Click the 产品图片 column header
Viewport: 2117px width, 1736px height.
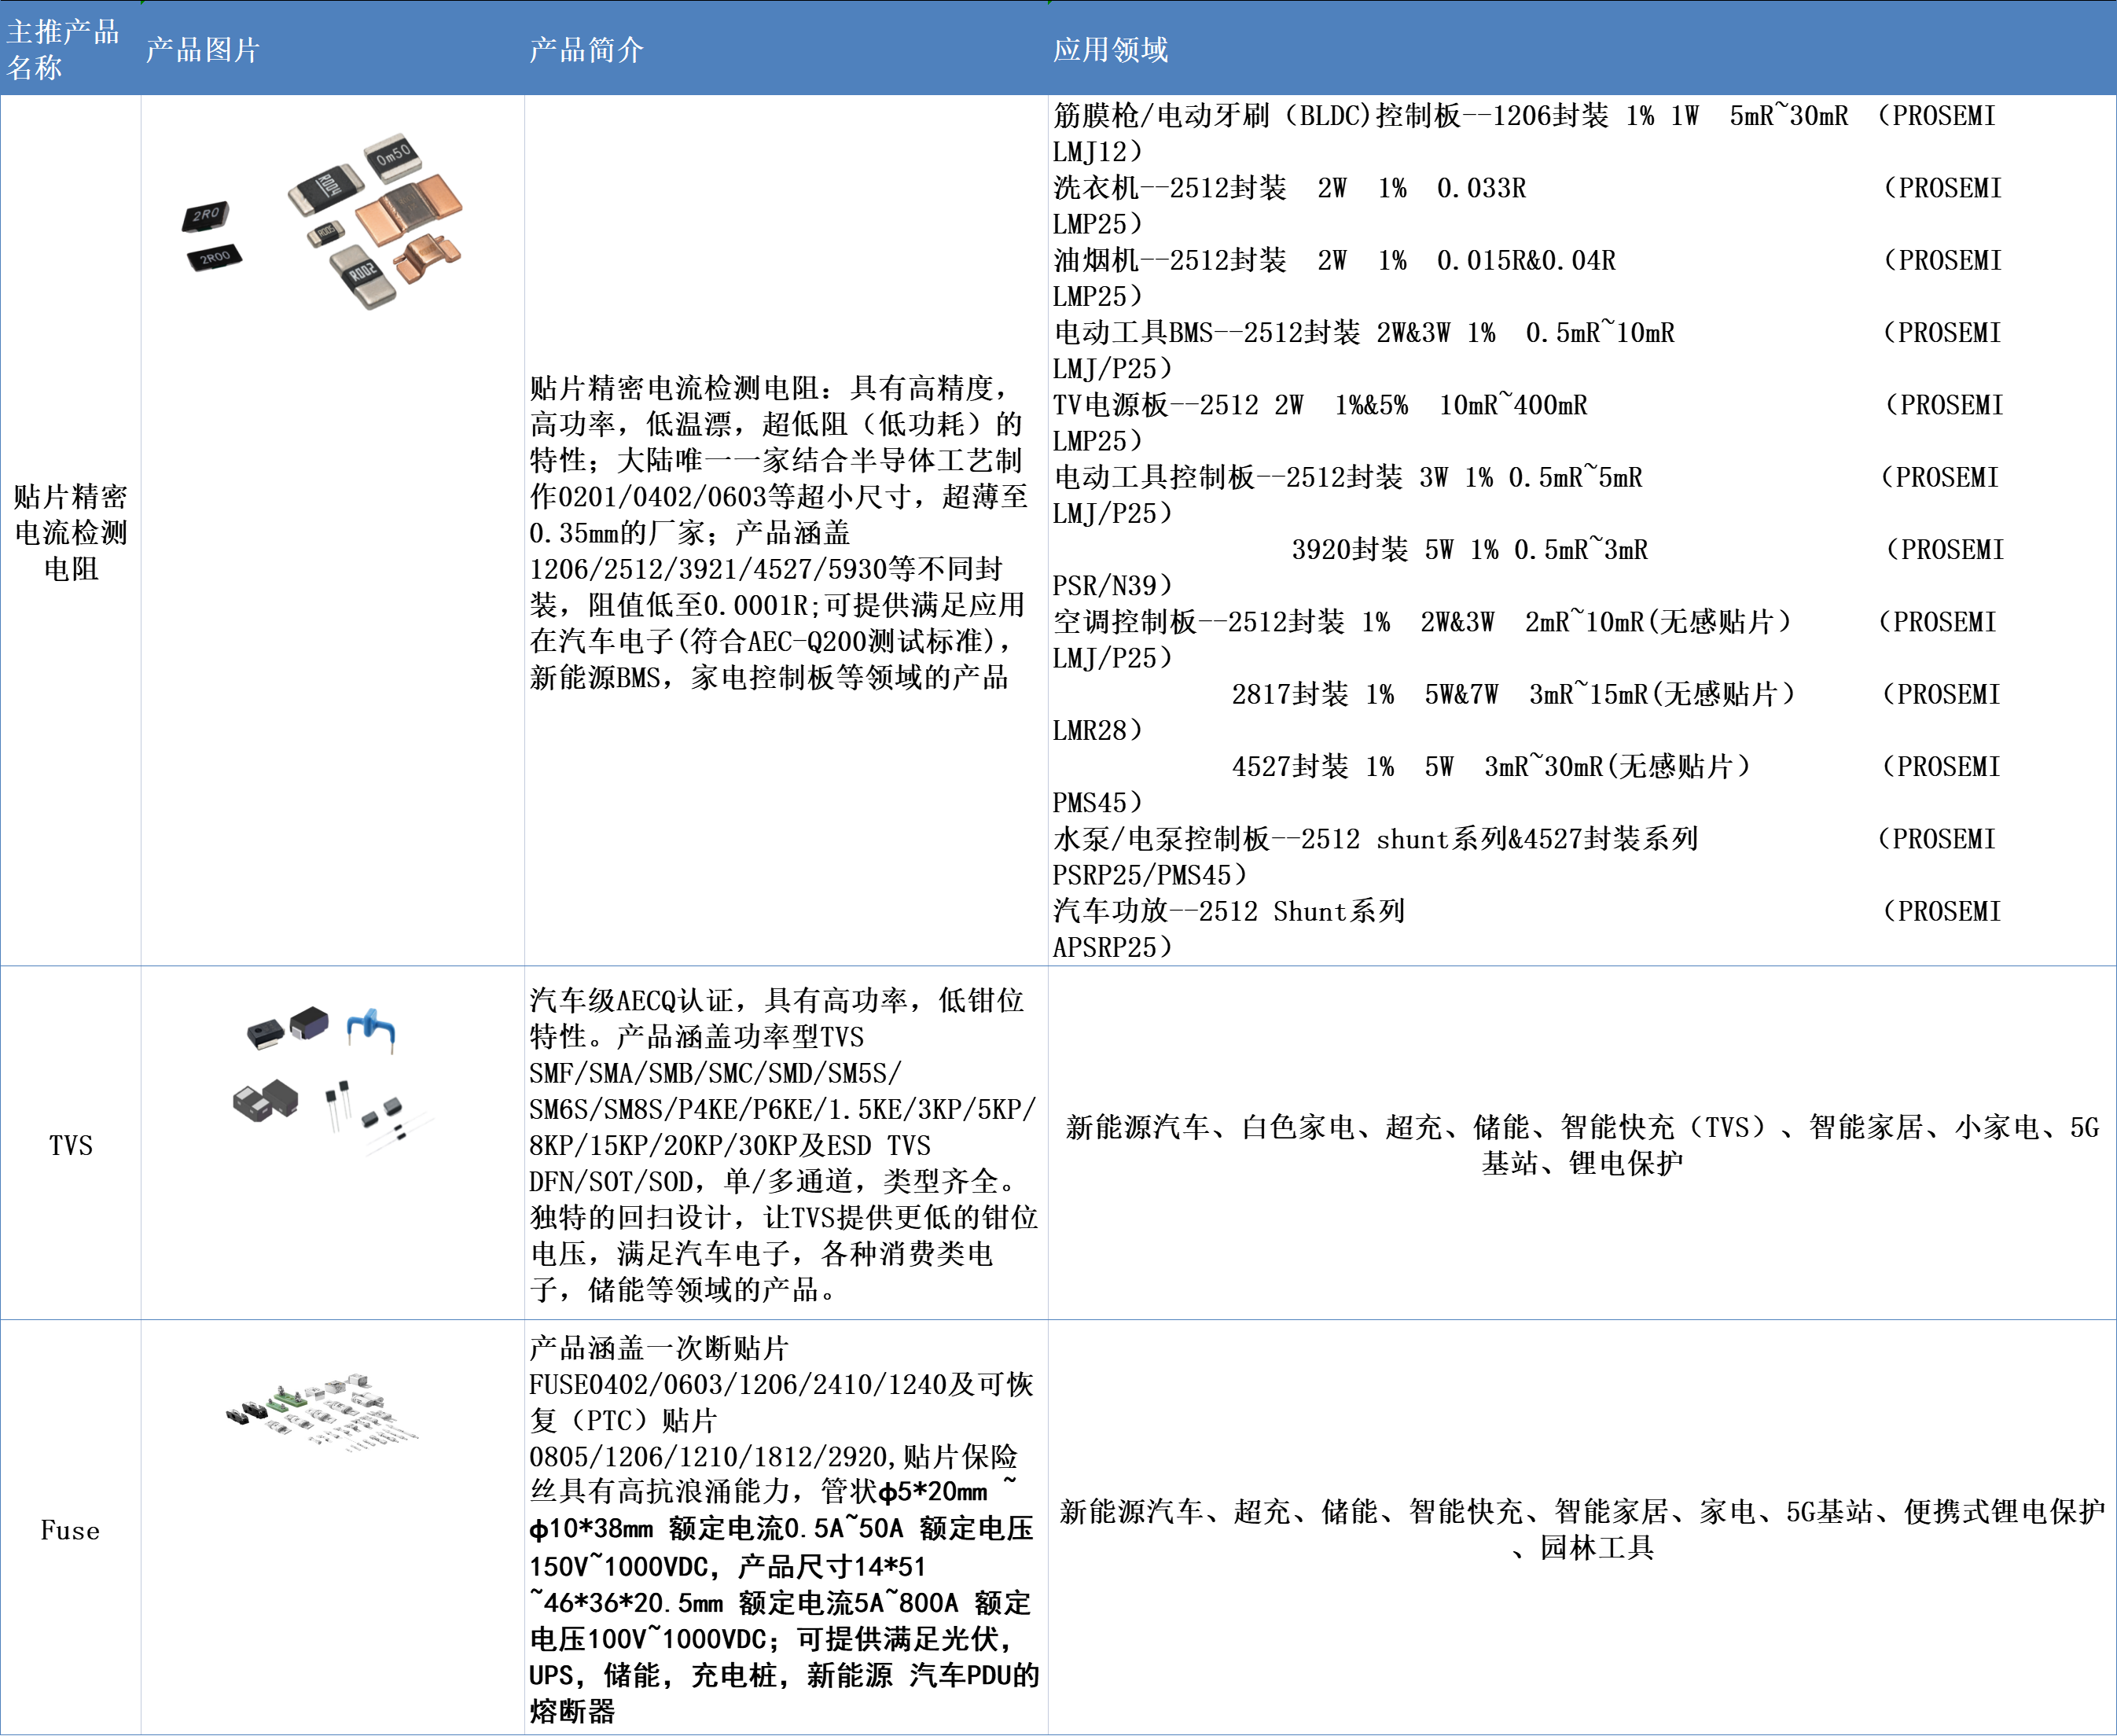pos(333,49)
